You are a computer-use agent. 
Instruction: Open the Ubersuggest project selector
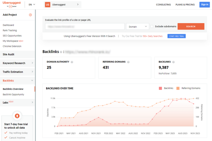click(x=62, y=5)
